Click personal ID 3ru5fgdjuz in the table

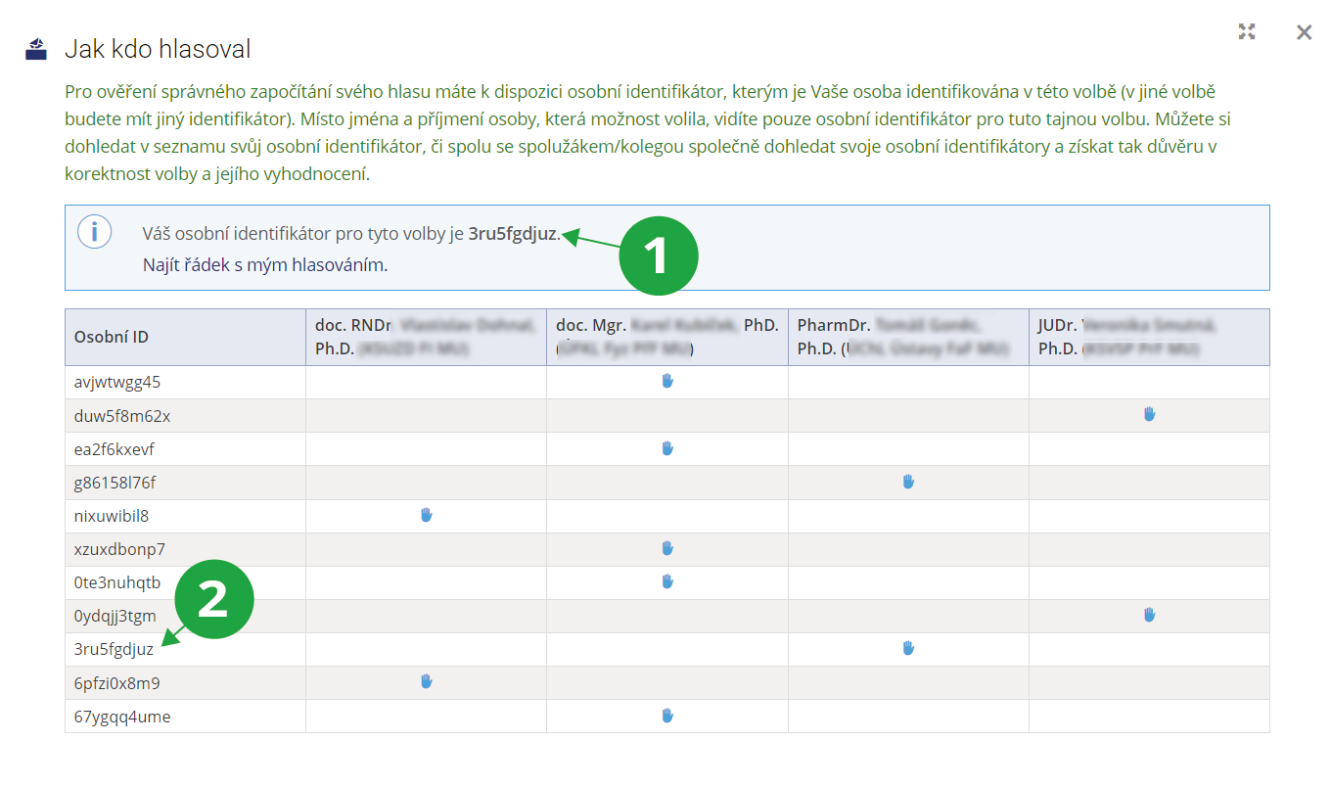tap(114, 649)
